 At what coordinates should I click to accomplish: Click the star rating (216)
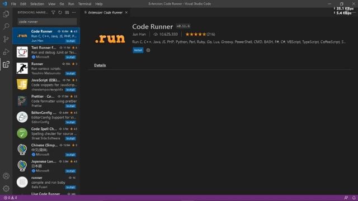point(200,34)
